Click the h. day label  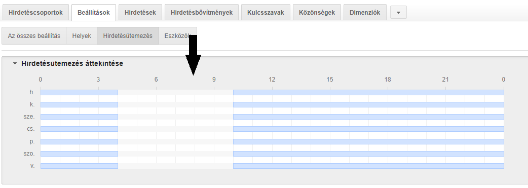(x=32, y=92)
